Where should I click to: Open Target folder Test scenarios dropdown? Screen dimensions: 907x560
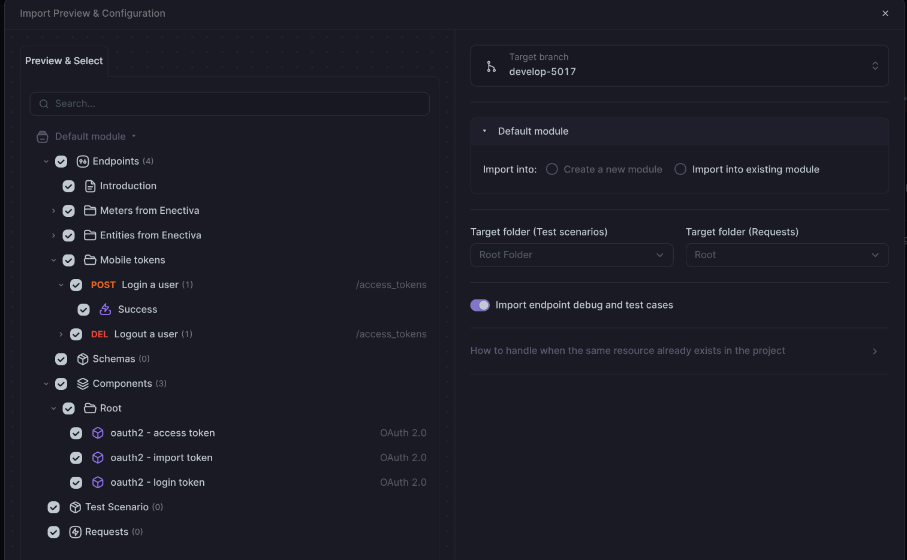point(572,255)
